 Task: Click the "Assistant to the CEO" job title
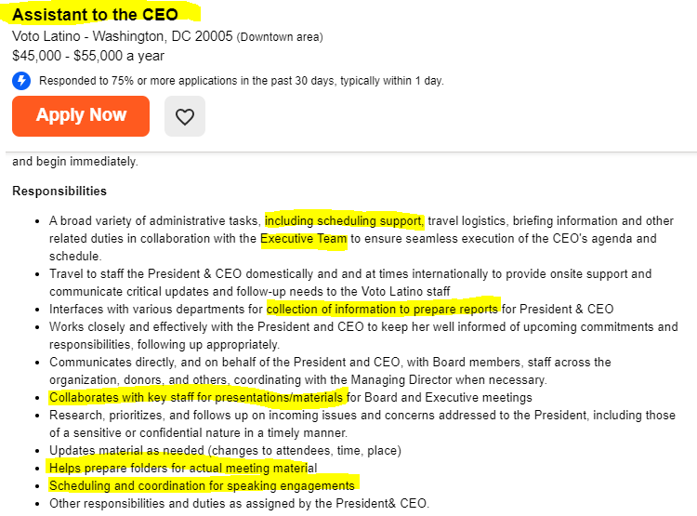coord(95,14)
